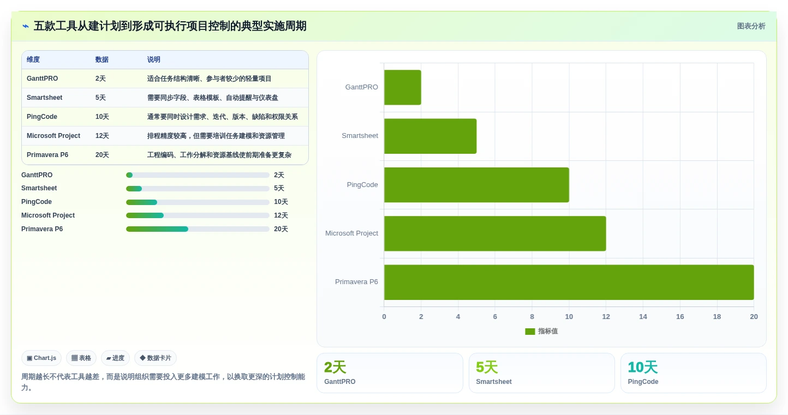Click the lightning icon beside the title
The width and height of the screenshot is (788, 415).
[26, 26]
